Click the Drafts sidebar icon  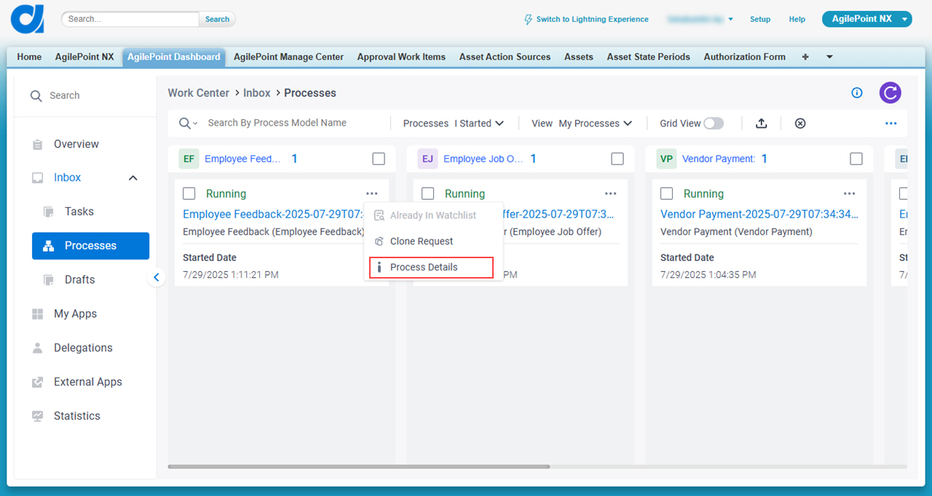49,280
